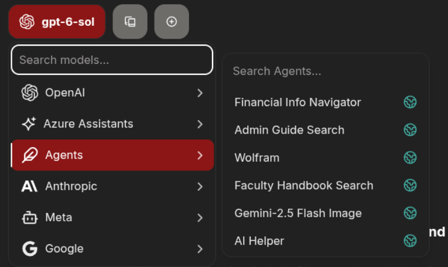This screenshot has width=448, height=267.
Task: Click the globe icon beside Admin Guide Search
Action: tap(410, 130)
